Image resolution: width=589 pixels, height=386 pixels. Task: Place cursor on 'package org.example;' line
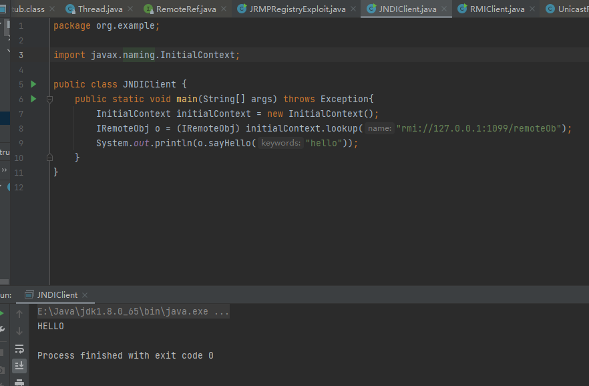click(106, 25)
